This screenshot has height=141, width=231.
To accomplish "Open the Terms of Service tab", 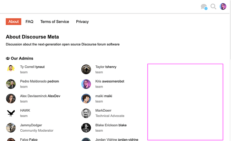I will tap(55, 22).
